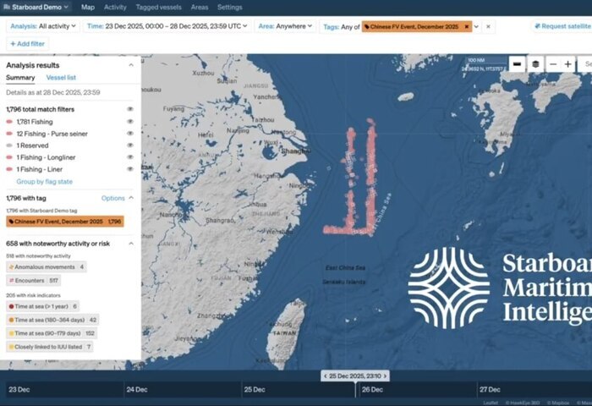The image size is (592, 406).
Task: Hide the Fishing - Purse seiner group
Action: (129, 134)
